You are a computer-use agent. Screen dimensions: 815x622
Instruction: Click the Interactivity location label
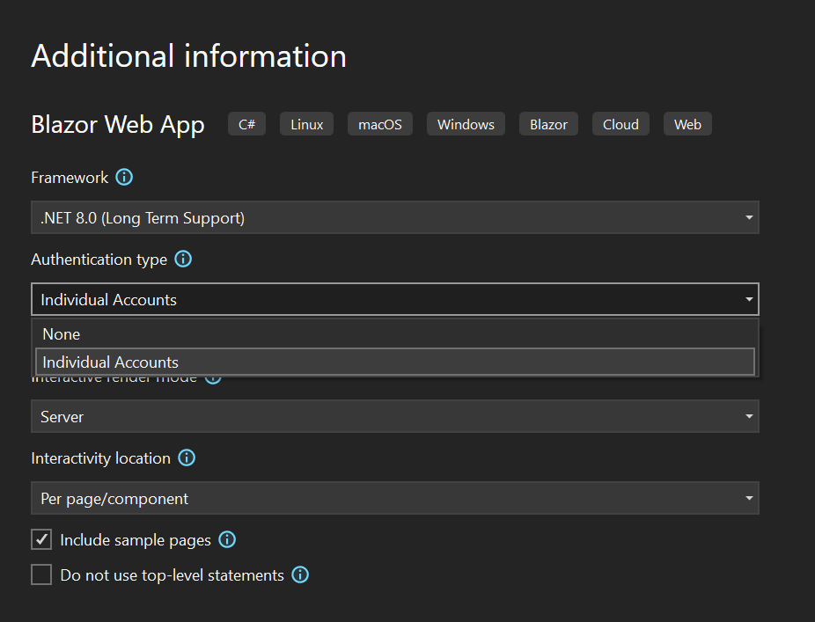click(x=101, y=458)
